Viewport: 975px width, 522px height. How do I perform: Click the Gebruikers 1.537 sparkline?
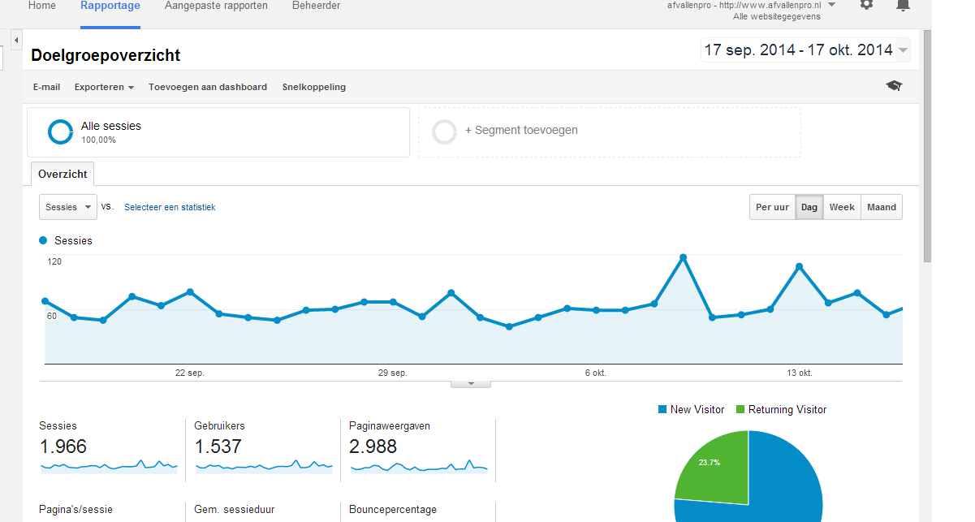[x=264, y=466]
